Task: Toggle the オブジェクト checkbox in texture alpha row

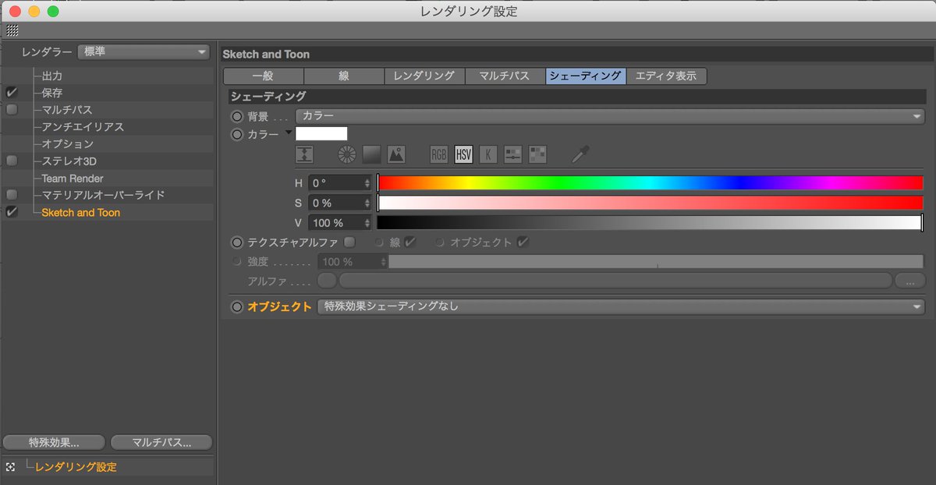Action: pyautogui.click(x=523, y=242)
